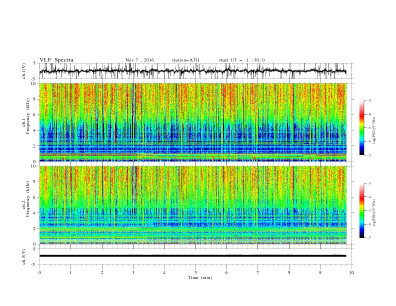Click the time axis tick label "3"
Viewport: 396px width, 306px height.
click(133, 272)
